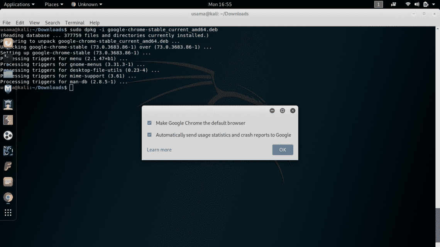Image resolution: width=440 pixels, height=247 pixels.
Task: Open the terminal Help menu
Action: click(94, 23)
